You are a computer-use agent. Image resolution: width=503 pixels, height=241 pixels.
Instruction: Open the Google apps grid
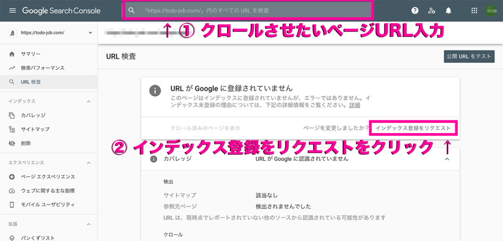pyautogui.click(x=474, y=11)
